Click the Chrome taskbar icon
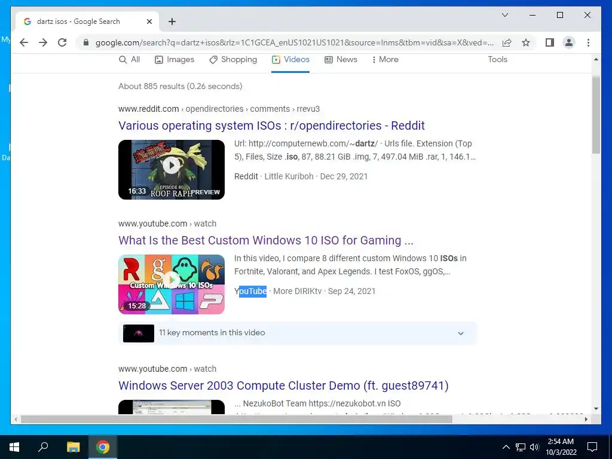This screenshot has width=612, height=459. pyautogui.click(x=103, y=447)
